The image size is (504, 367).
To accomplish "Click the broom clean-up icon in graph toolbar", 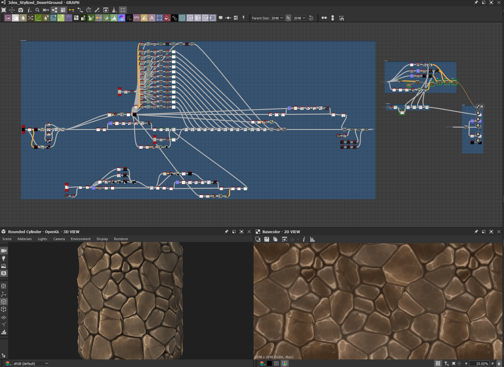I will point(114,10).
